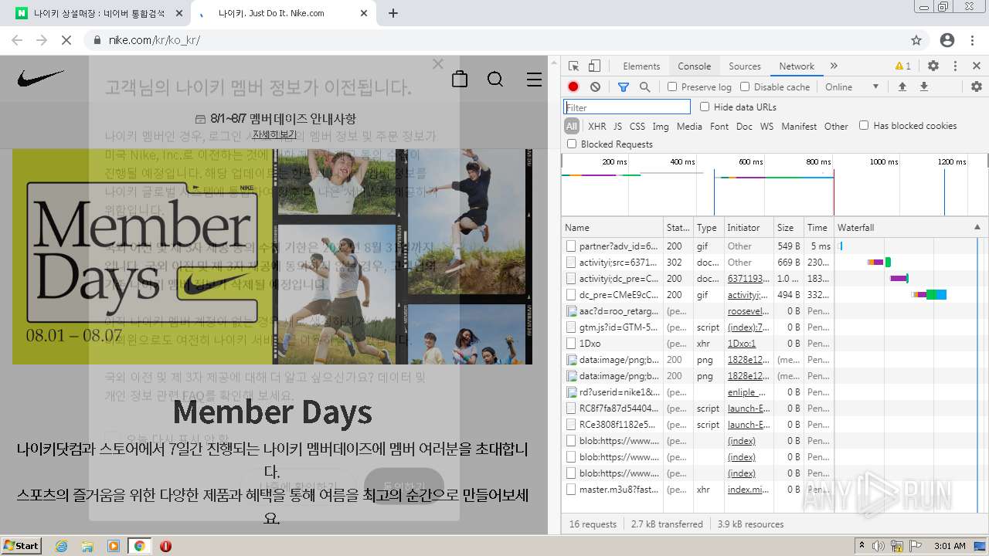
Task: Switch to the Console tab
Action: pos(695,66)
